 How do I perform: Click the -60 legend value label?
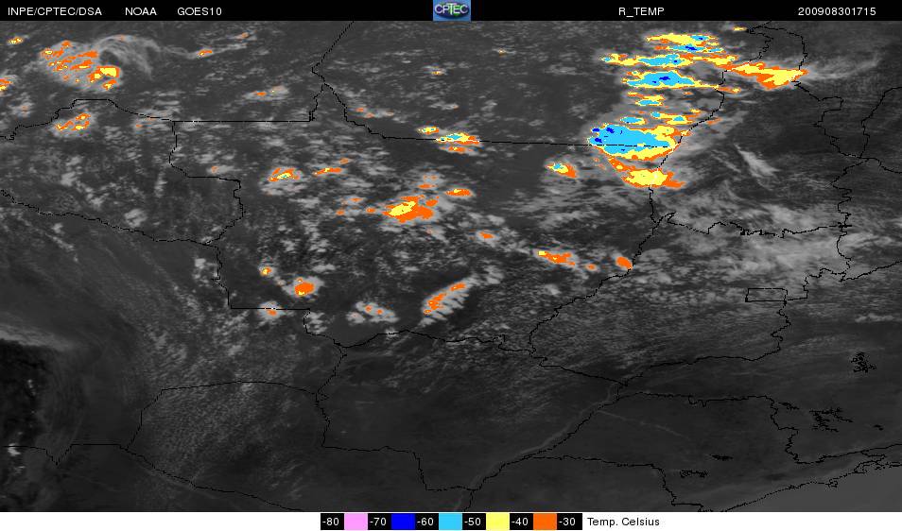[x=425, y=522]
